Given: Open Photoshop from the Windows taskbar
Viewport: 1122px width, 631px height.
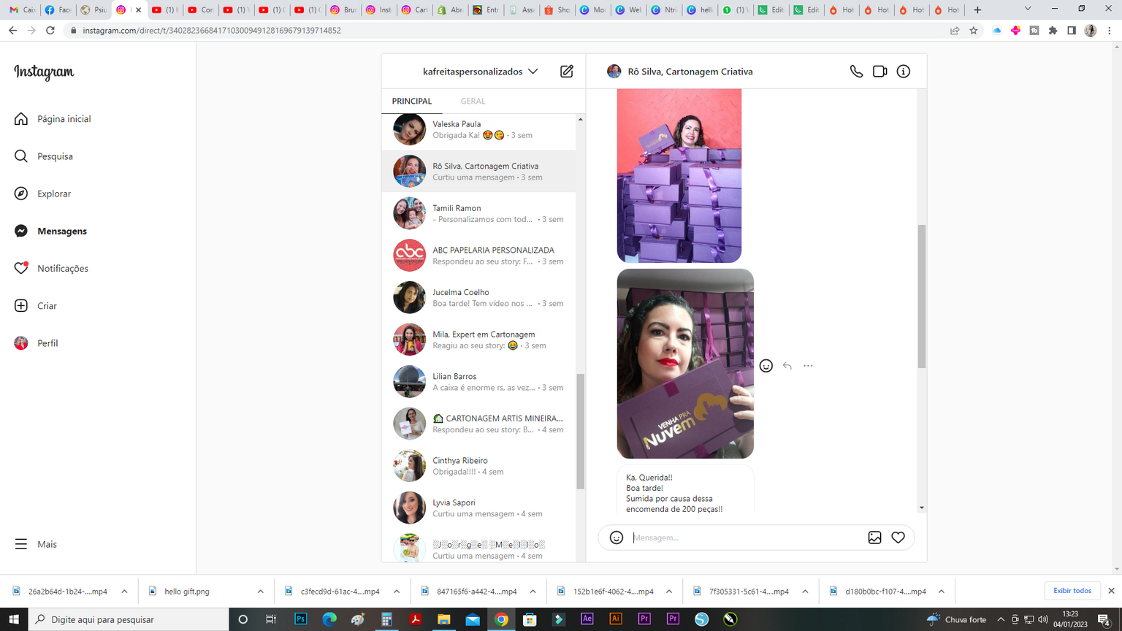Looking at the screenshot, I should tap(300, 619).
